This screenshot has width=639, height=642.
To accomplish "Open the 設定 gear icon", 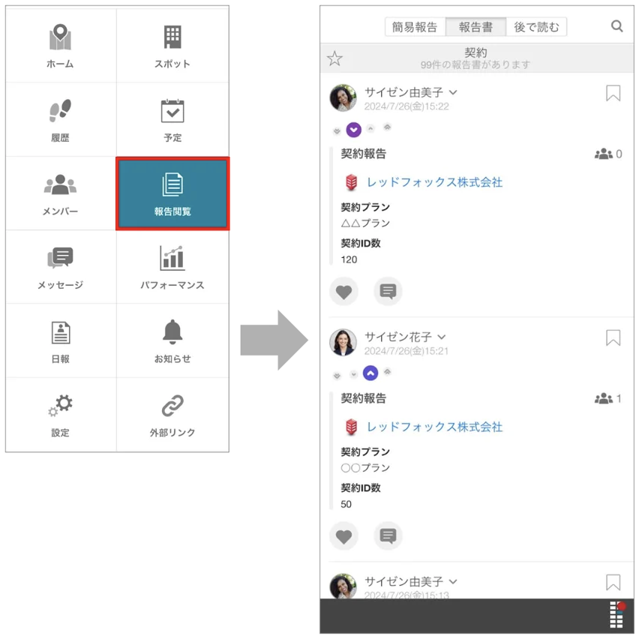I will point(60,406).
